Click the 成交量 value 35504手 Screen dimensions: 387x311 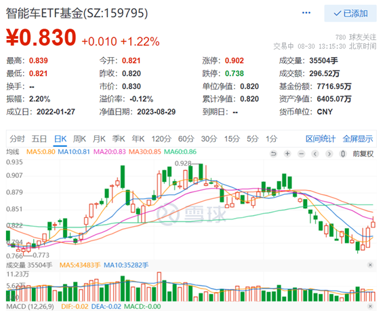point(323,60)
